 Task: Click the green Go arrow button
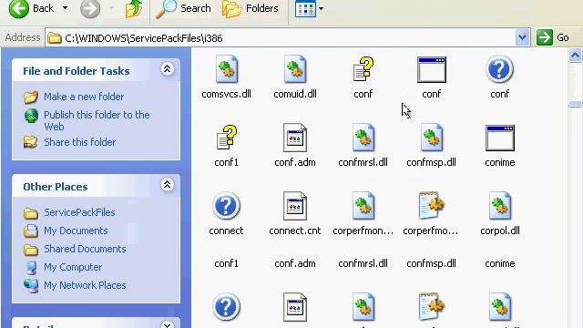[x=545, y=37]
